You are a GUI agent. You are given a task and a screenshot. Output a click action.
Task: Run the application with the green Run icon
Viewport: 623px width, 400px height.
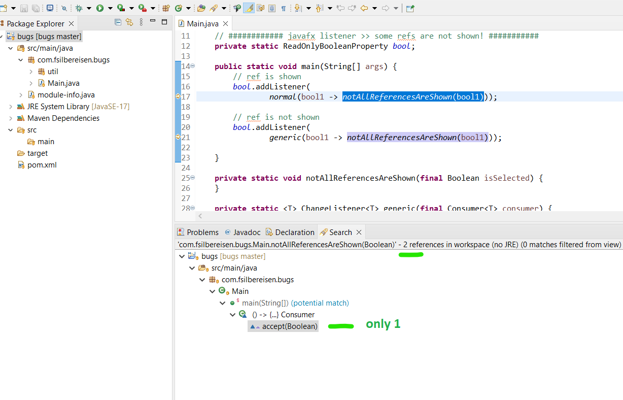point(99,8)
